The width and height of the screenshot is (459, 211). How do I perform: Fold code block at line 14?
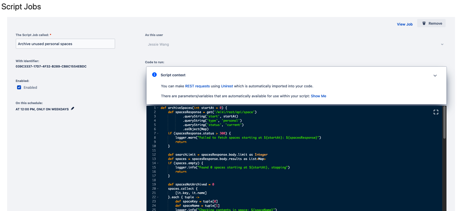(158, 163)
